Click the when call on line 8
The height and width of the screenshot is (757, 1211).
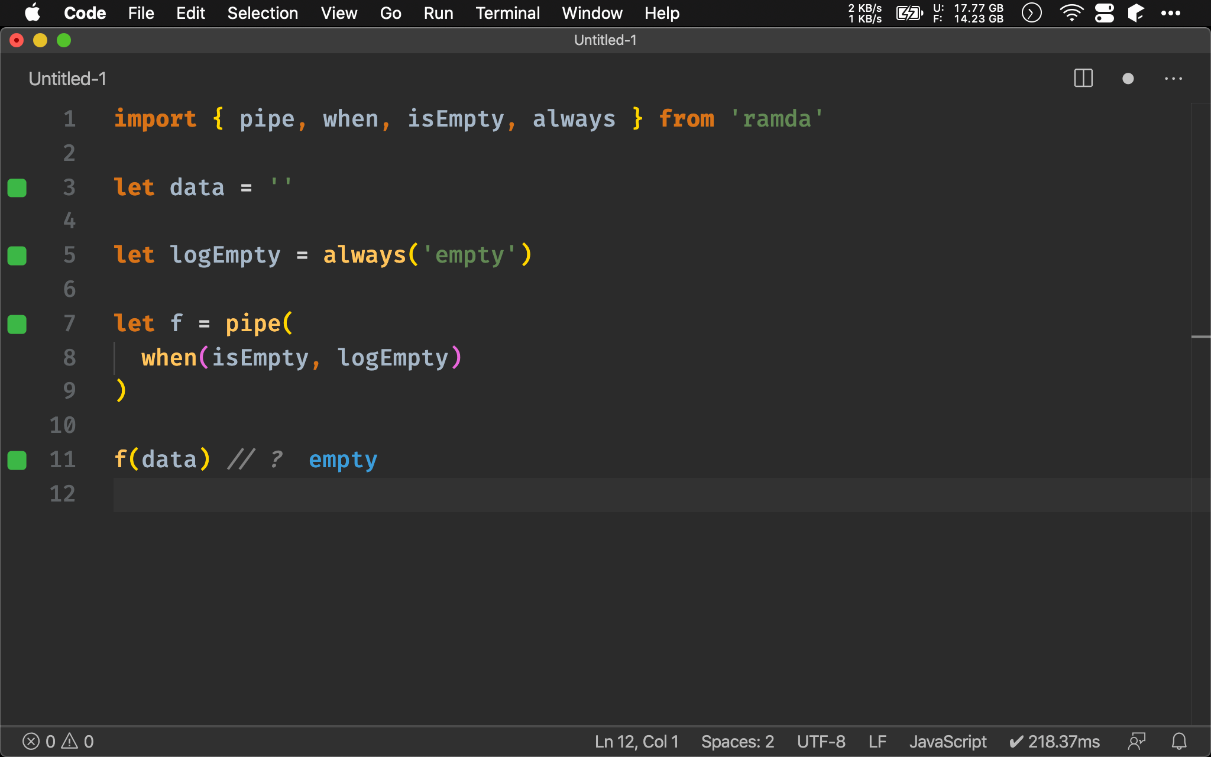coord(169,358)
